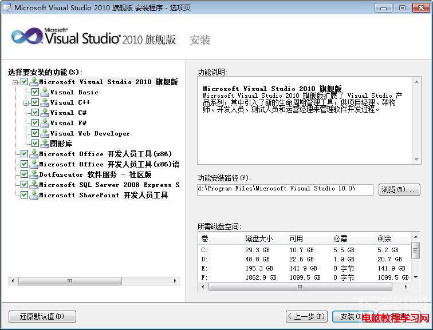Select drive D: row in disk table
Viewport: 433px width, 330px height.
[x=305, y=259]
